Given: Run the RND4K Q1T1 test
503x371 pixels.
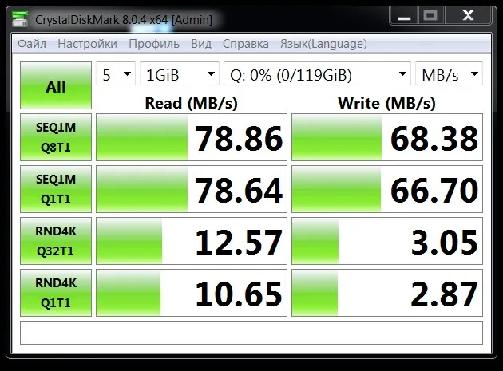Looking at the screenshot, I should [56, 293].
